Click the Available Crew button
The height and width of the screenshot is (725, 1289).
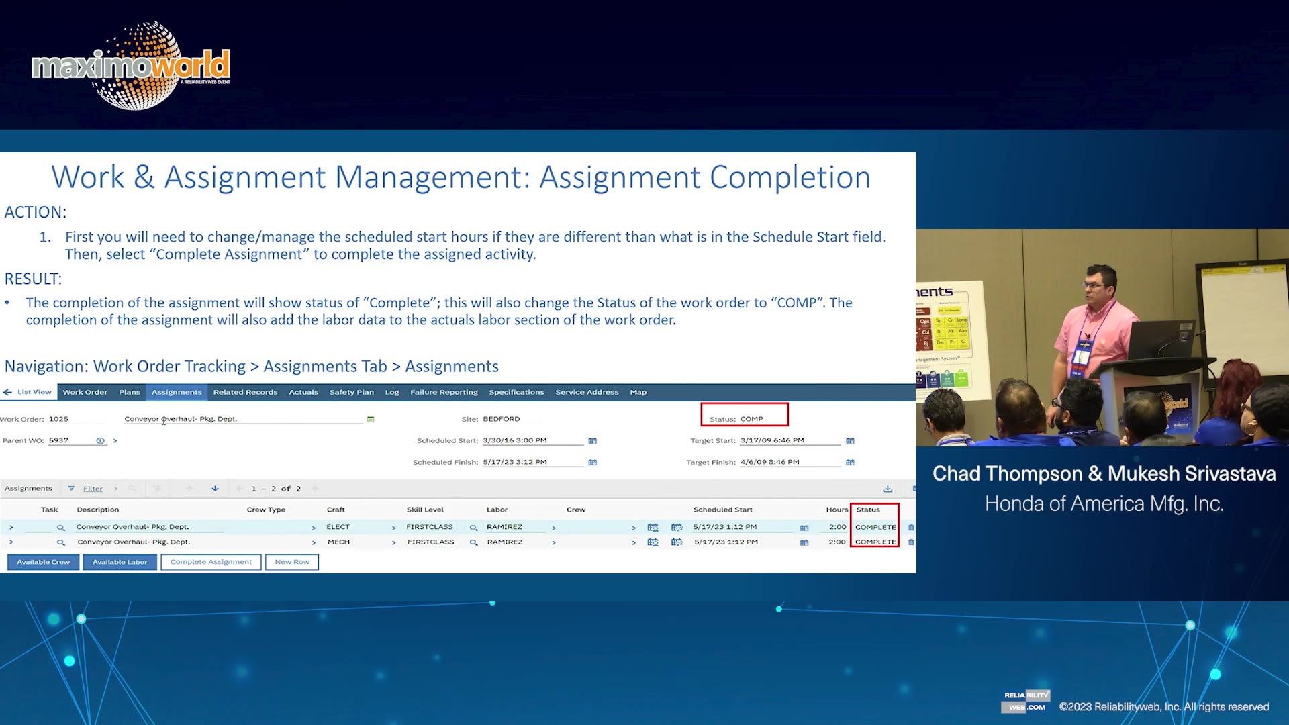42,562
